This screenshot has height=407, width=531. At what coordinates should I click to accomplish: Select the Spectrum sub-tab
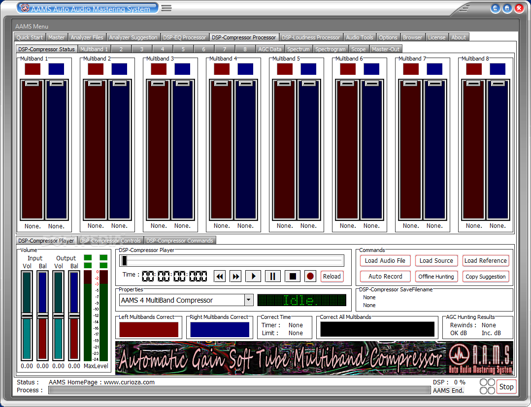299,49
